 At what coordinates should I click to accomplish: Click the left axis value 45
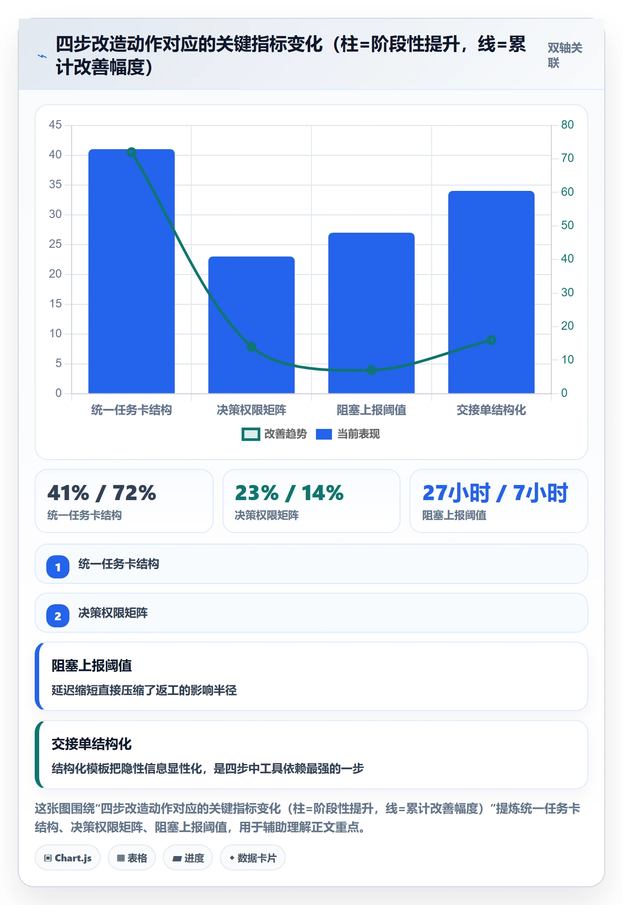coord(55,125)
